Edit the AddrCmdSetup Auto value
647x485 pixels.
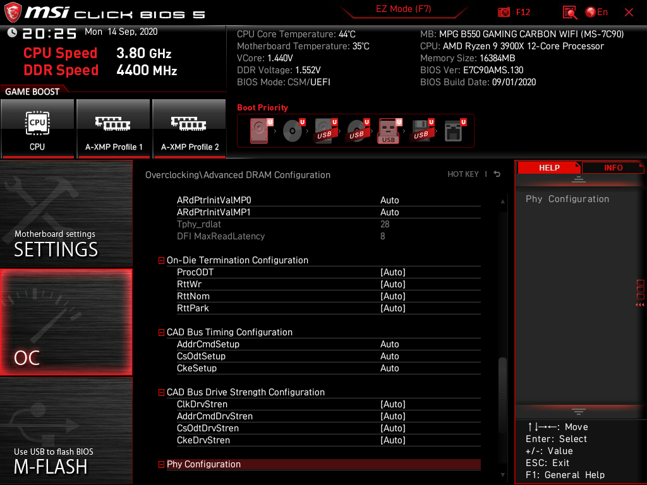coord(389,344)
